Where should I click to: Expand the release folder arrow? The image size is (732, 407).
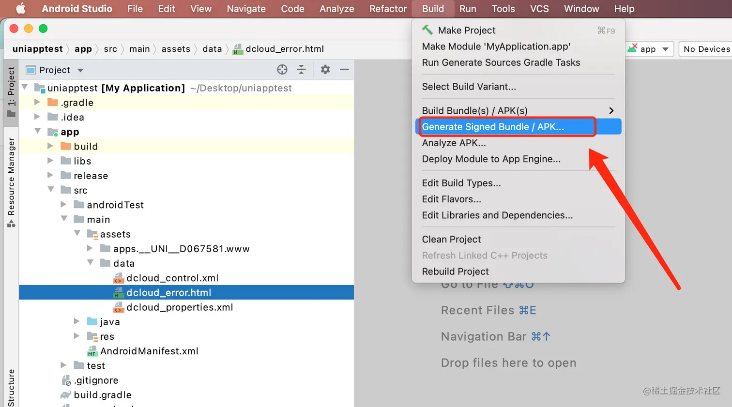tap(50, 175)
